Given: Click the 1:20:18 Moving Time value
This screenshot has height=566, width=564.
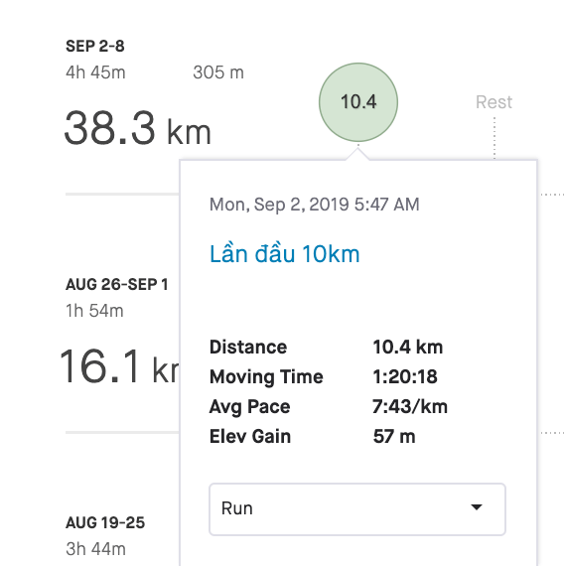Looking at the screenshot, I should pos(405,376).
